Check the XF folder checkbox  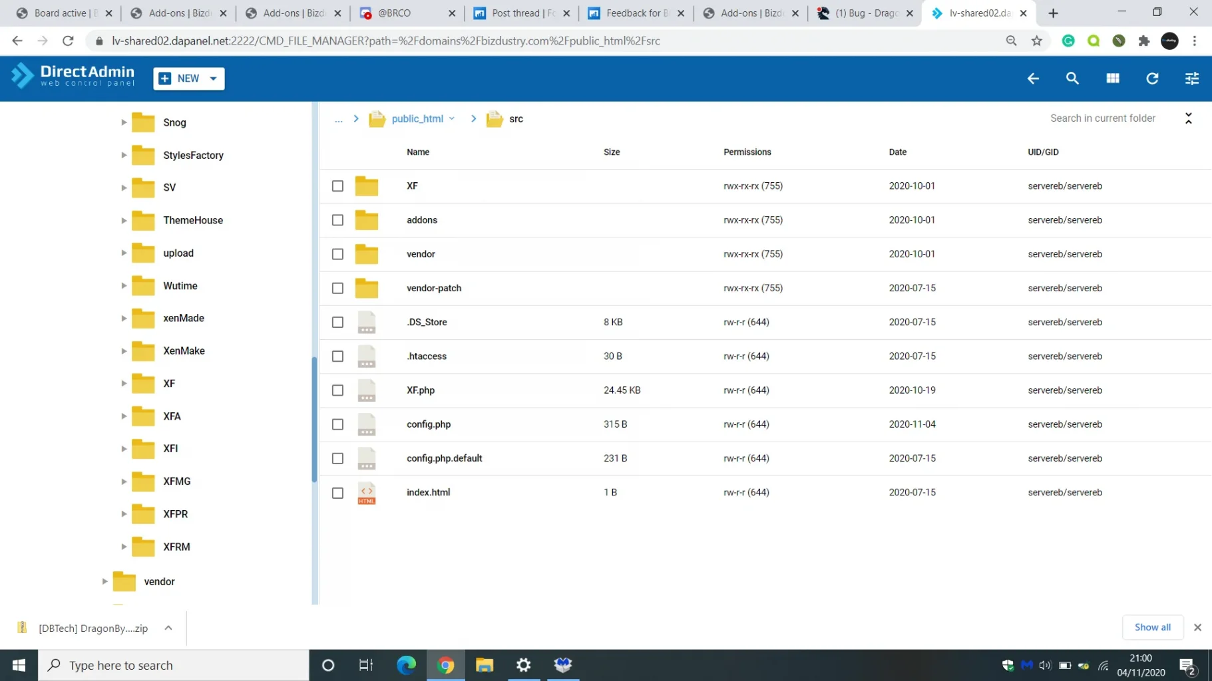tap(337, 186)
